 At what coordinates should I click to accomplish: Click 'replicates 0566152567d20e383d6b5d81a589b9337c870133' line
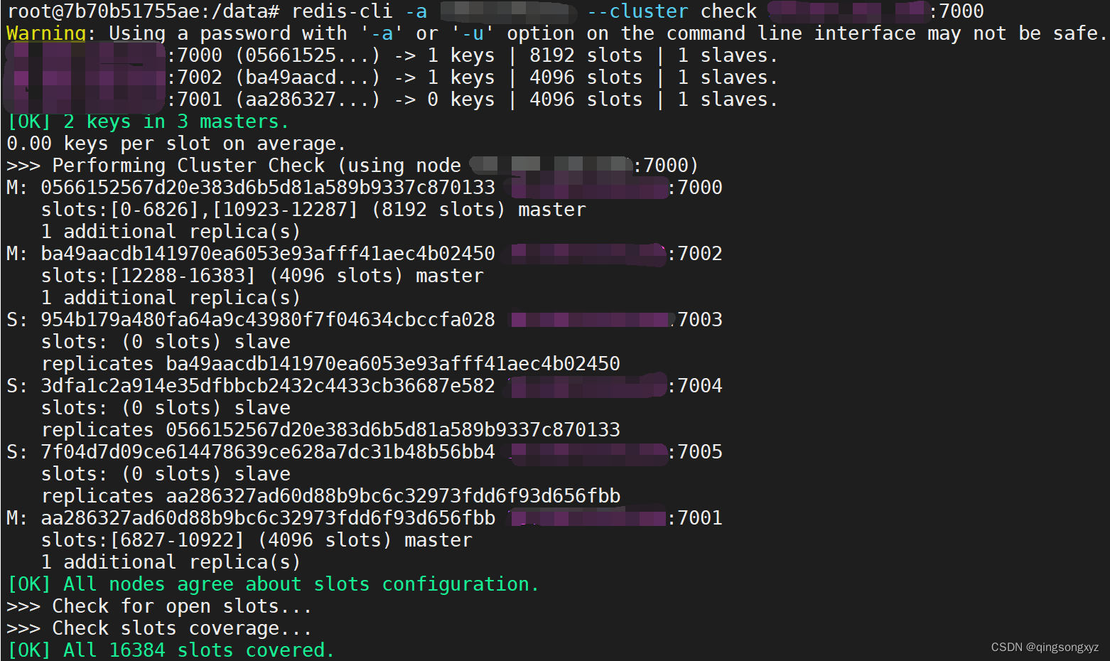tap(330, 430)
